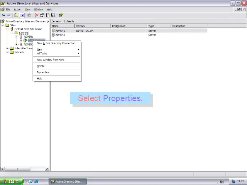Collapse the Default-First-Site-Name node
The image size is (247, 185).
pos(7,29)
